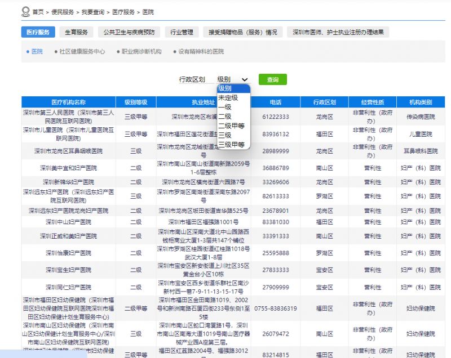Screen dimensions: 451x358
Task: Choose 未定级 in level list
Action: [x=233, y=97]
